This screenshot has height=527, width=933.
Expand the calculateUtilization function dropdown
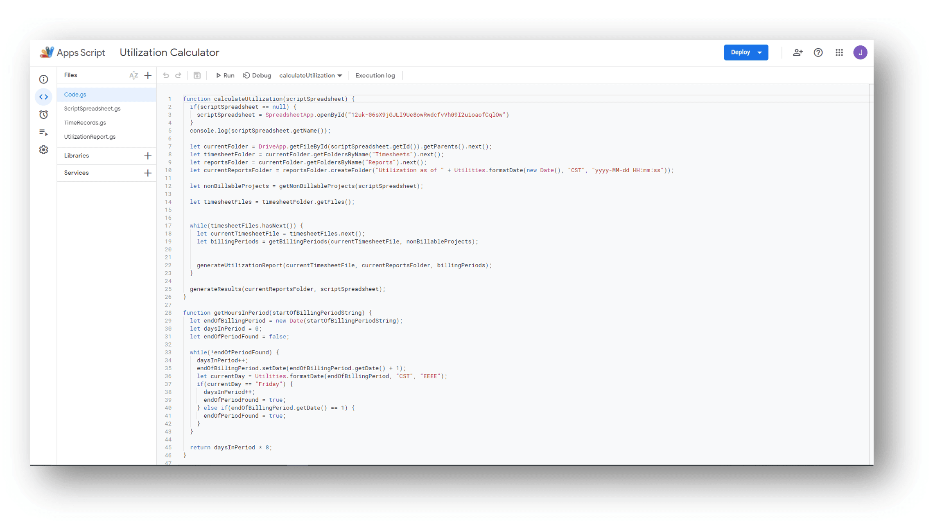(x=311, y=75)
